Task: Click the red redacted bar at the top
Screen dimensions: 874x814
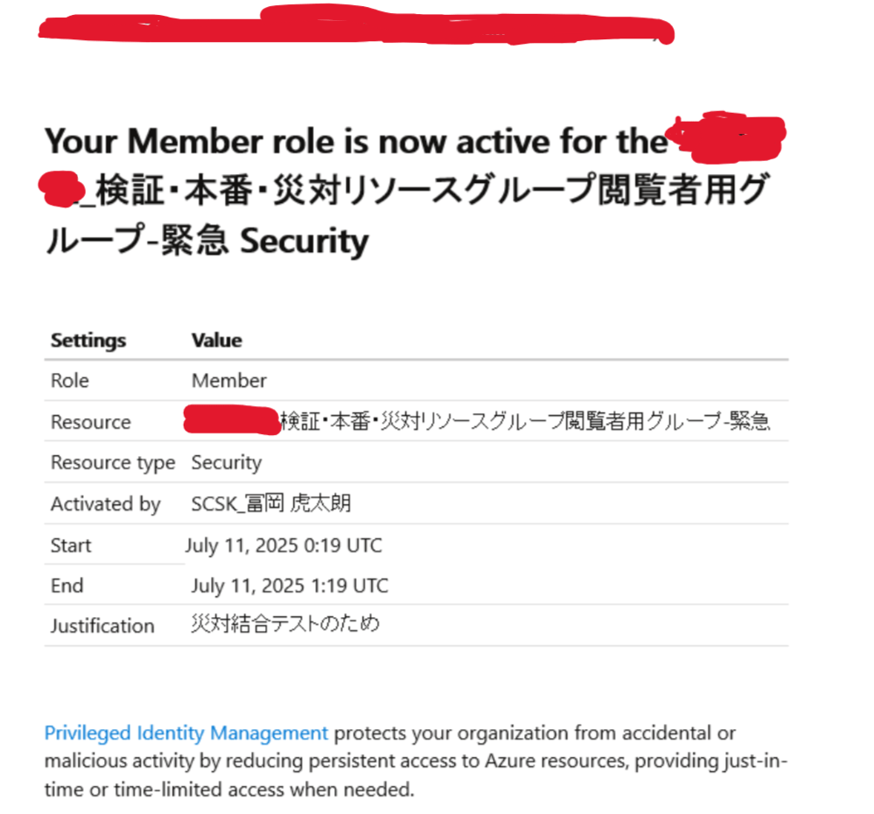Action: (357, 25)
